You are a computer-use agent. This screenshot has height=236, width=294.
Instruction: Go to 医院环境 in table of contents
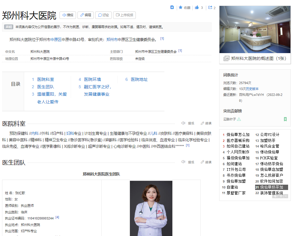coord(92,79)
